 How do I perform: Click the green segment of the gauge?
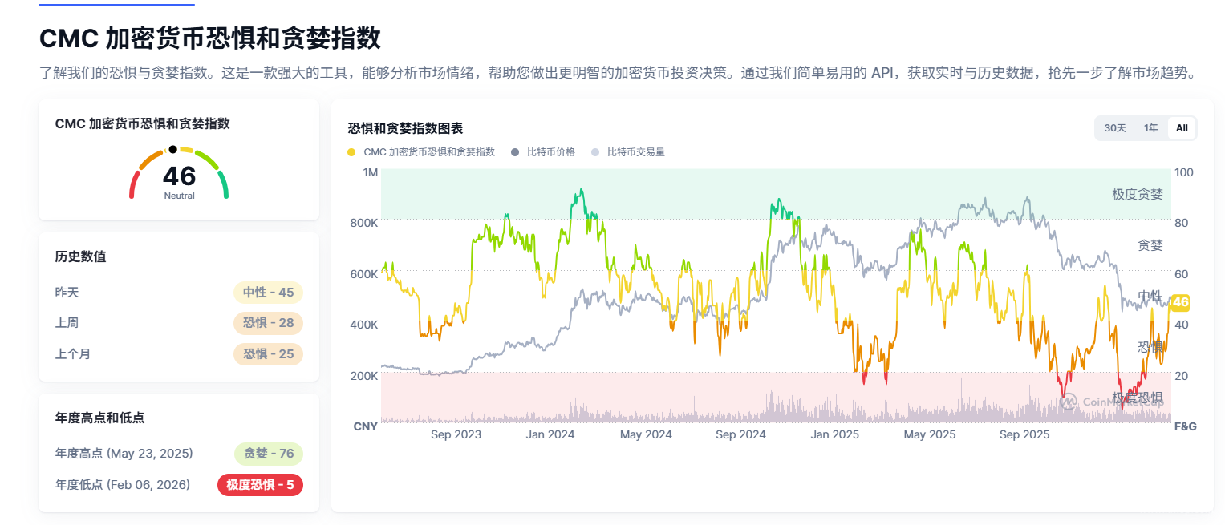(224, 186)
